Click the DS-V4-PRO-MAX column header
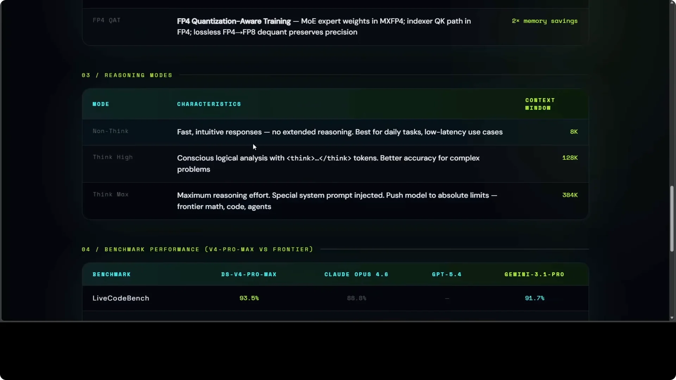This screenshot has width=676, height=380. pyautogui.click(x=249, y=274)
